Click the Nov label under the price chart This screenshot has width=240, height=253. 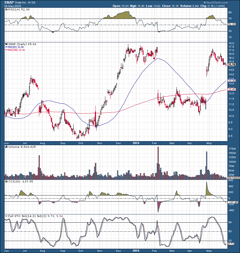click(x=100, y=143)
